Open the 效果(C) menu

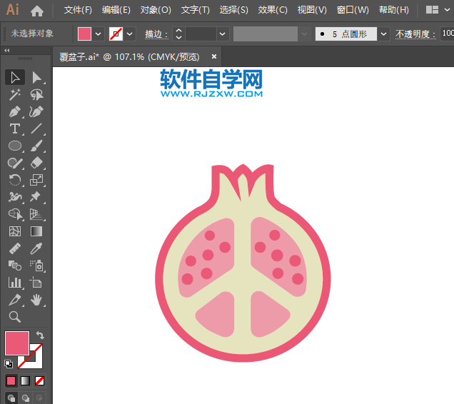point(273,10)
